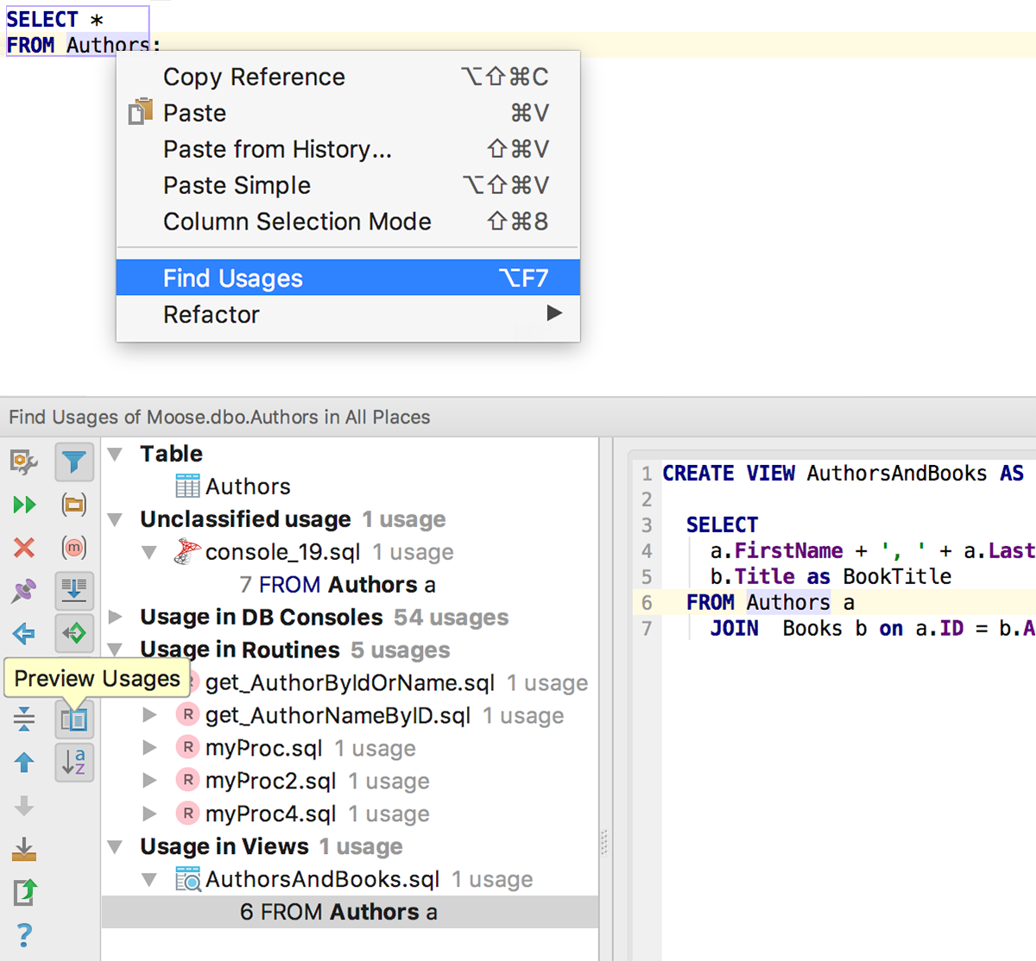
Task: Pin the usages tab
Action: click(24, 591)
